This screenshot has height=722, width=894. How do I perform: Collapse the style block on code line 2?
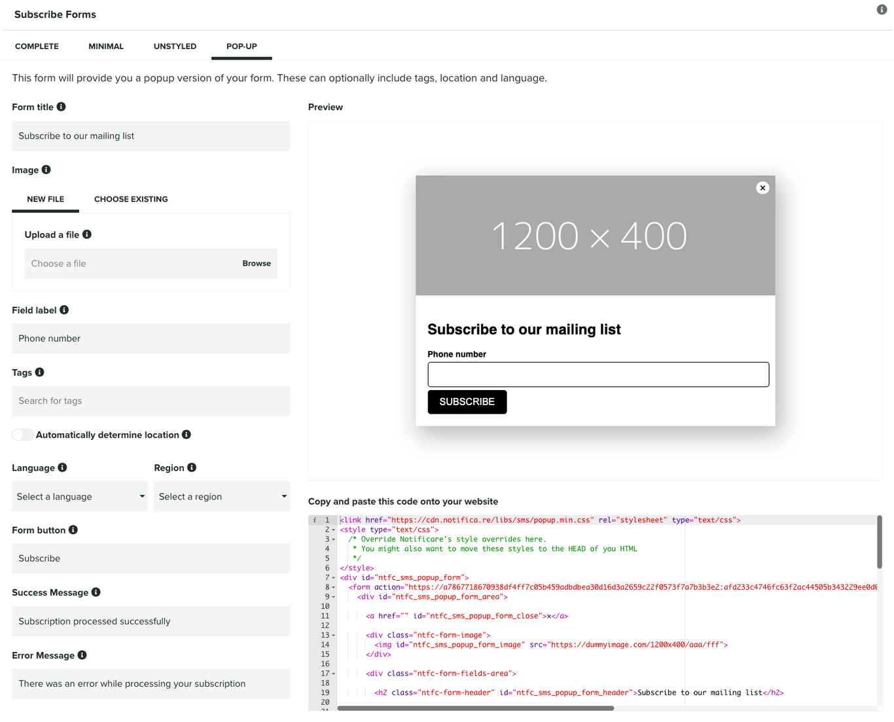(333, 529)
